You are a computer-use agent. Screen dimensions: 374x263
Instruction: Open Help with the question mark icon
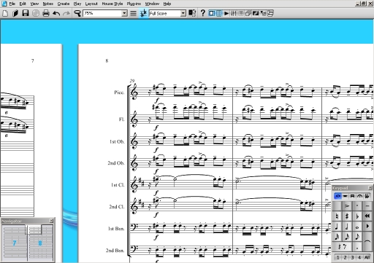[203, 13]
